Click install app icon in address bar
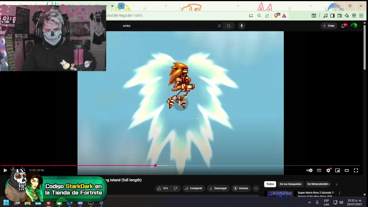 click(251, 16)
